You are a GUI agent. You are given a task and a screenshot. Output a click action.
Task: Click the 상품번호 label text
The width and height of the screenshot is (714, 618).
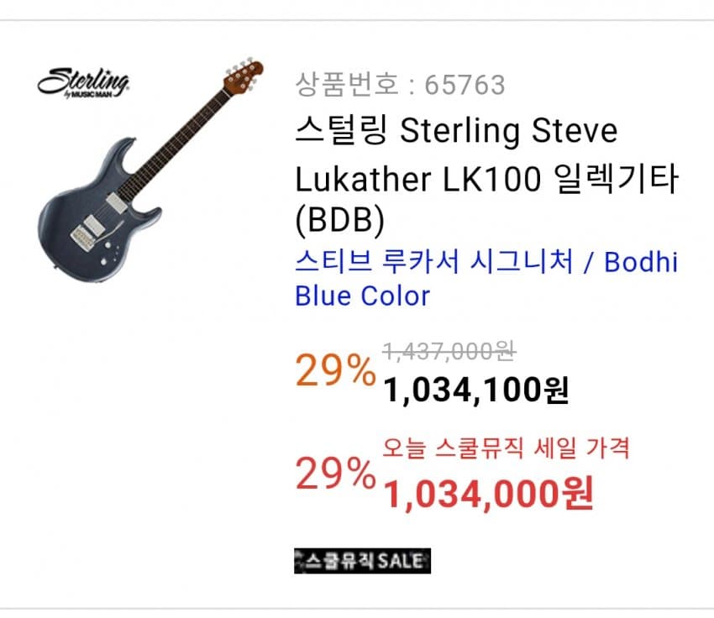pos(345,85)
